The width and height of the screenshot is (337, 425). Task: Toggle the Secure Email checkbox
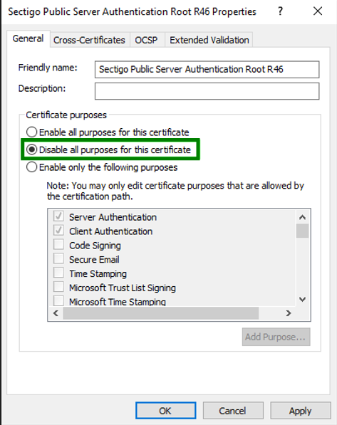tap(58, 258)
